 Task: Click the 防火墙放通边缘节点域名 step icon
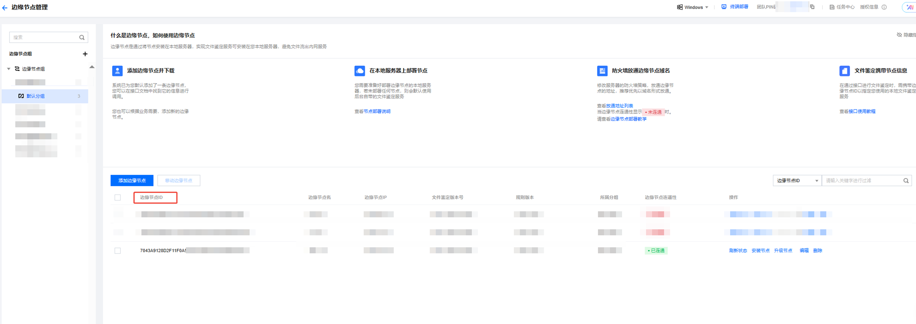602,71
